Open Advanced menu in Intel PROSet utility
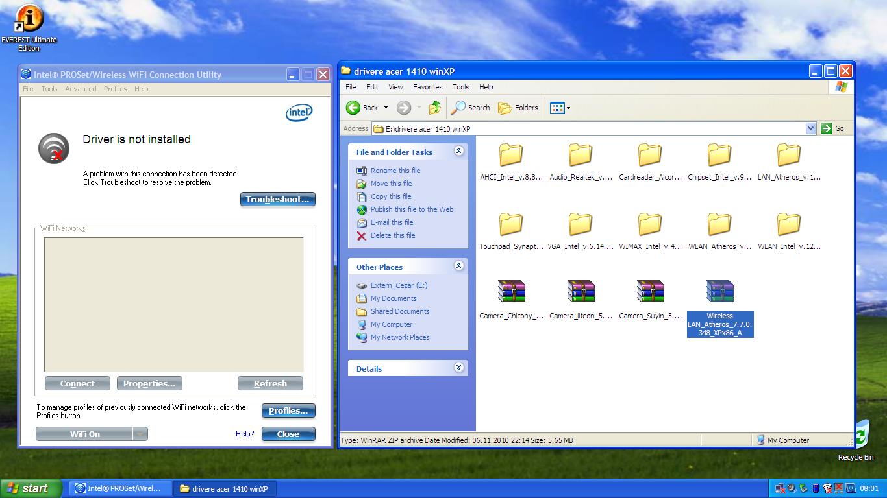The image size is (887, 498). (81, 89)
